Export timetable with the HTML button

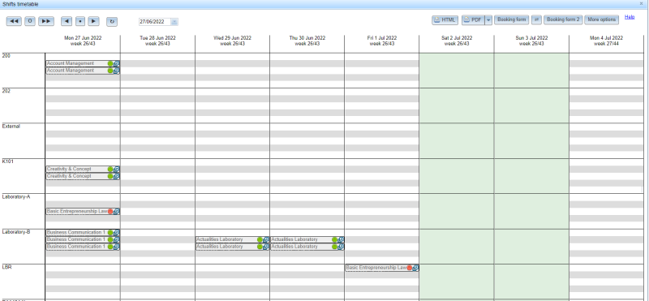point(445,19)
